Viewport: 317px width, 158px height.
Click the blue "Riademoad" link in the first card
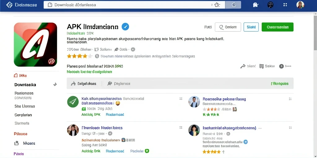[115, 114]
